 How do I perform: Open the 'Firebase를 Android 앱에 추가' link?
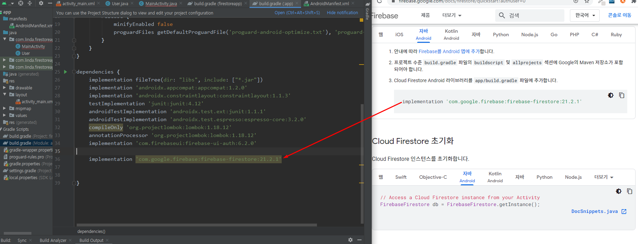coord(449,51)
